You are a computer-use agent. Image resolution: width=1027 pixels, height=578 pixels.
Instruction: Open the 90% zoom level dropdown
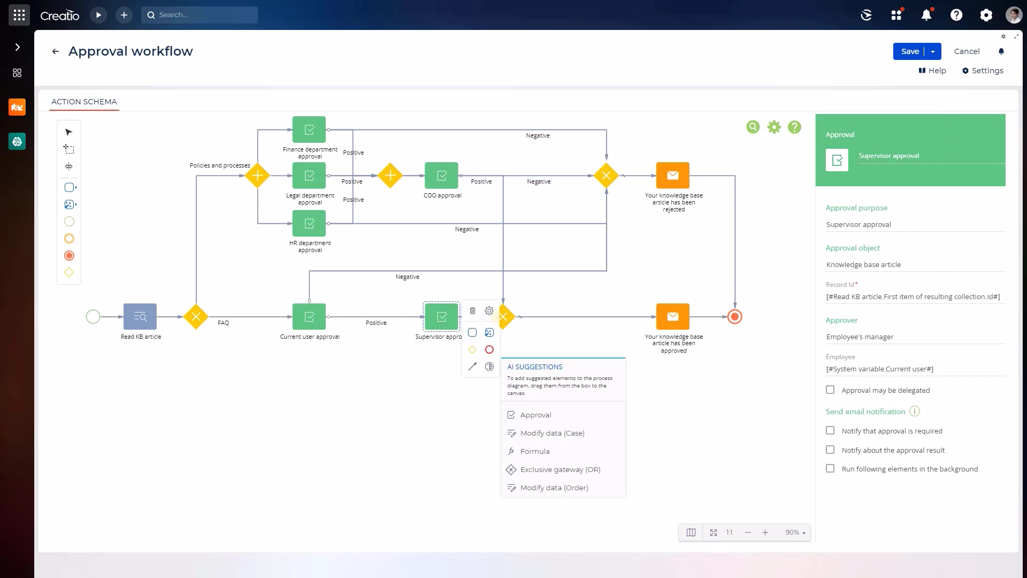[x=795, y=532]
